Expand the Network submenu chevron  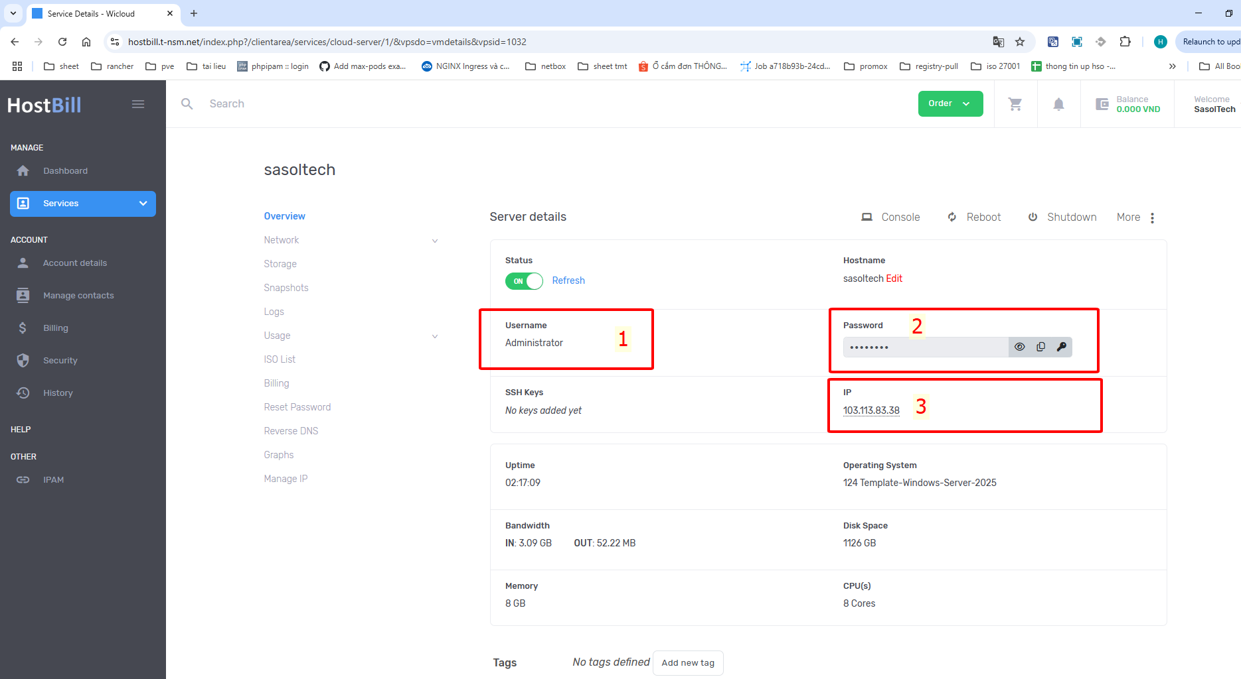click(x=435, y=241)
